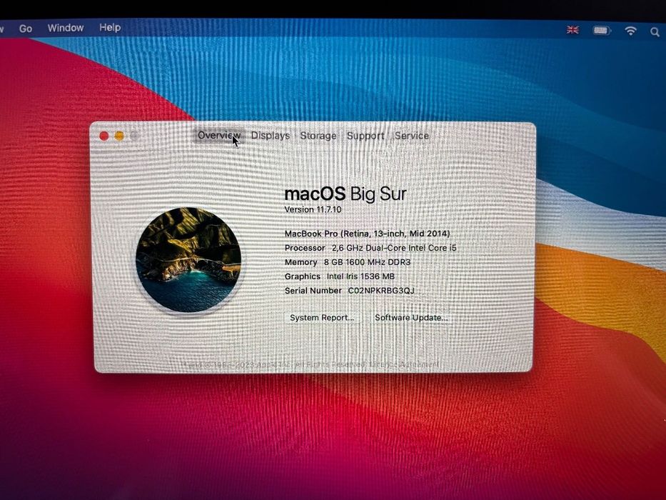Open the Window menu

pyautogui.click(x=66, y=28)
